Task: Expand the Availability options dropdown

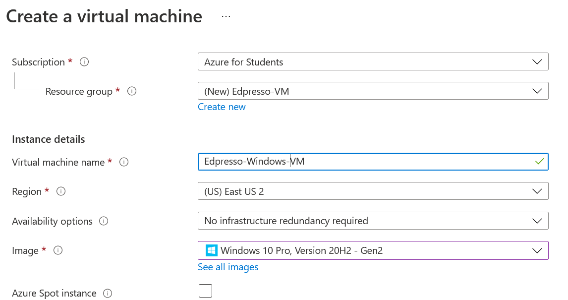Action: point(373,221)
